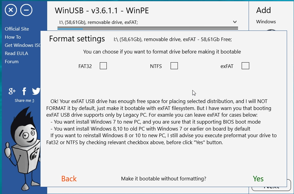This screenshot has height=194, width=294.
Task: Confirm with the green Yes button
Action: pyautogui.click(x=258, y=179)
